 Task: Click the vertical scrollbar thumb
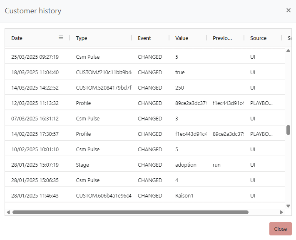(x=288, y=130)
